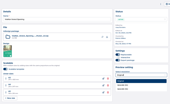Screen dimensions: 170x104
Task: Add a New size button
Action: [x=10, y=98]
